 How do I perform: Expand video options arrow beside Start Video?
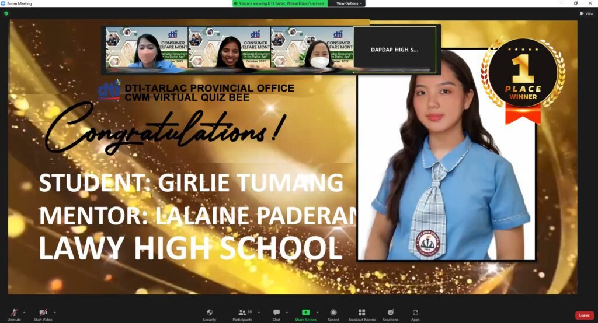[x=55, y=313]
